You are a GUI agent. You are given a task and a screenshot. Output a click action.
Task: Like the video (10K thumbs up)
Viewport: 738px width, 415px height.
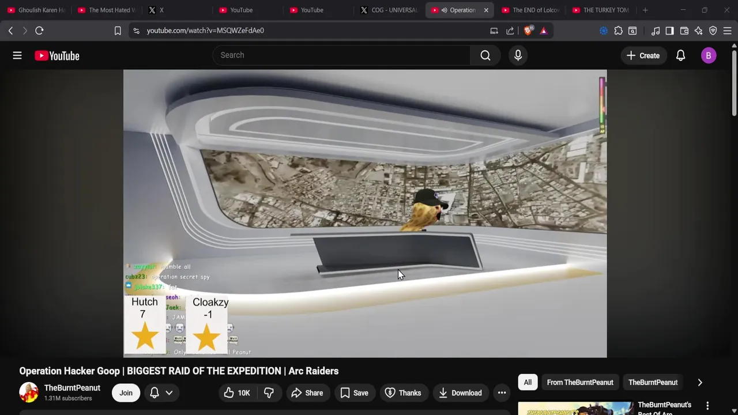pyautogui.click(x=236, y=393)
